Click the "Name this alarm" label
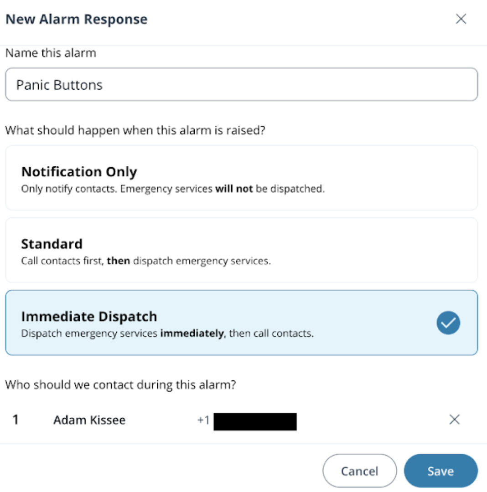 click(51, 53)
